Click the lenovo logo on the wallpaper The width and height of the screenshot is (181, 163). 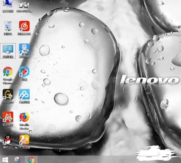149,79
